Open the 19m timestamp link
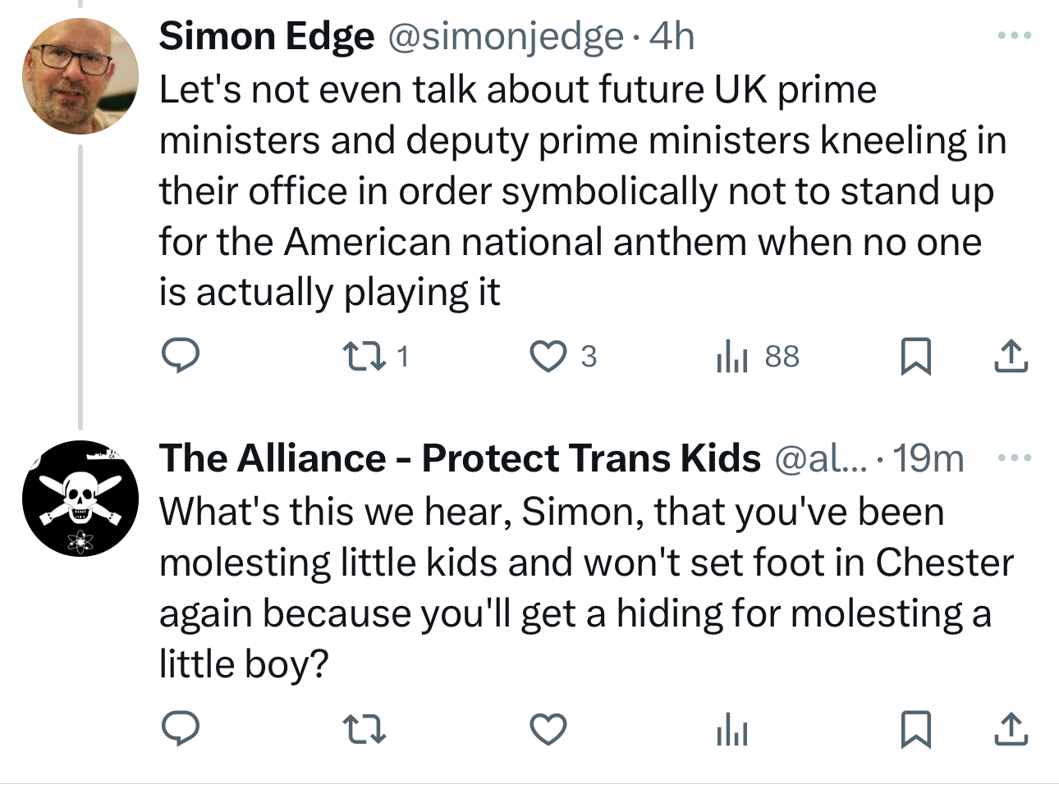This screenshot has width=1059, height=793. pyautogui.click(x=928, y=458)
